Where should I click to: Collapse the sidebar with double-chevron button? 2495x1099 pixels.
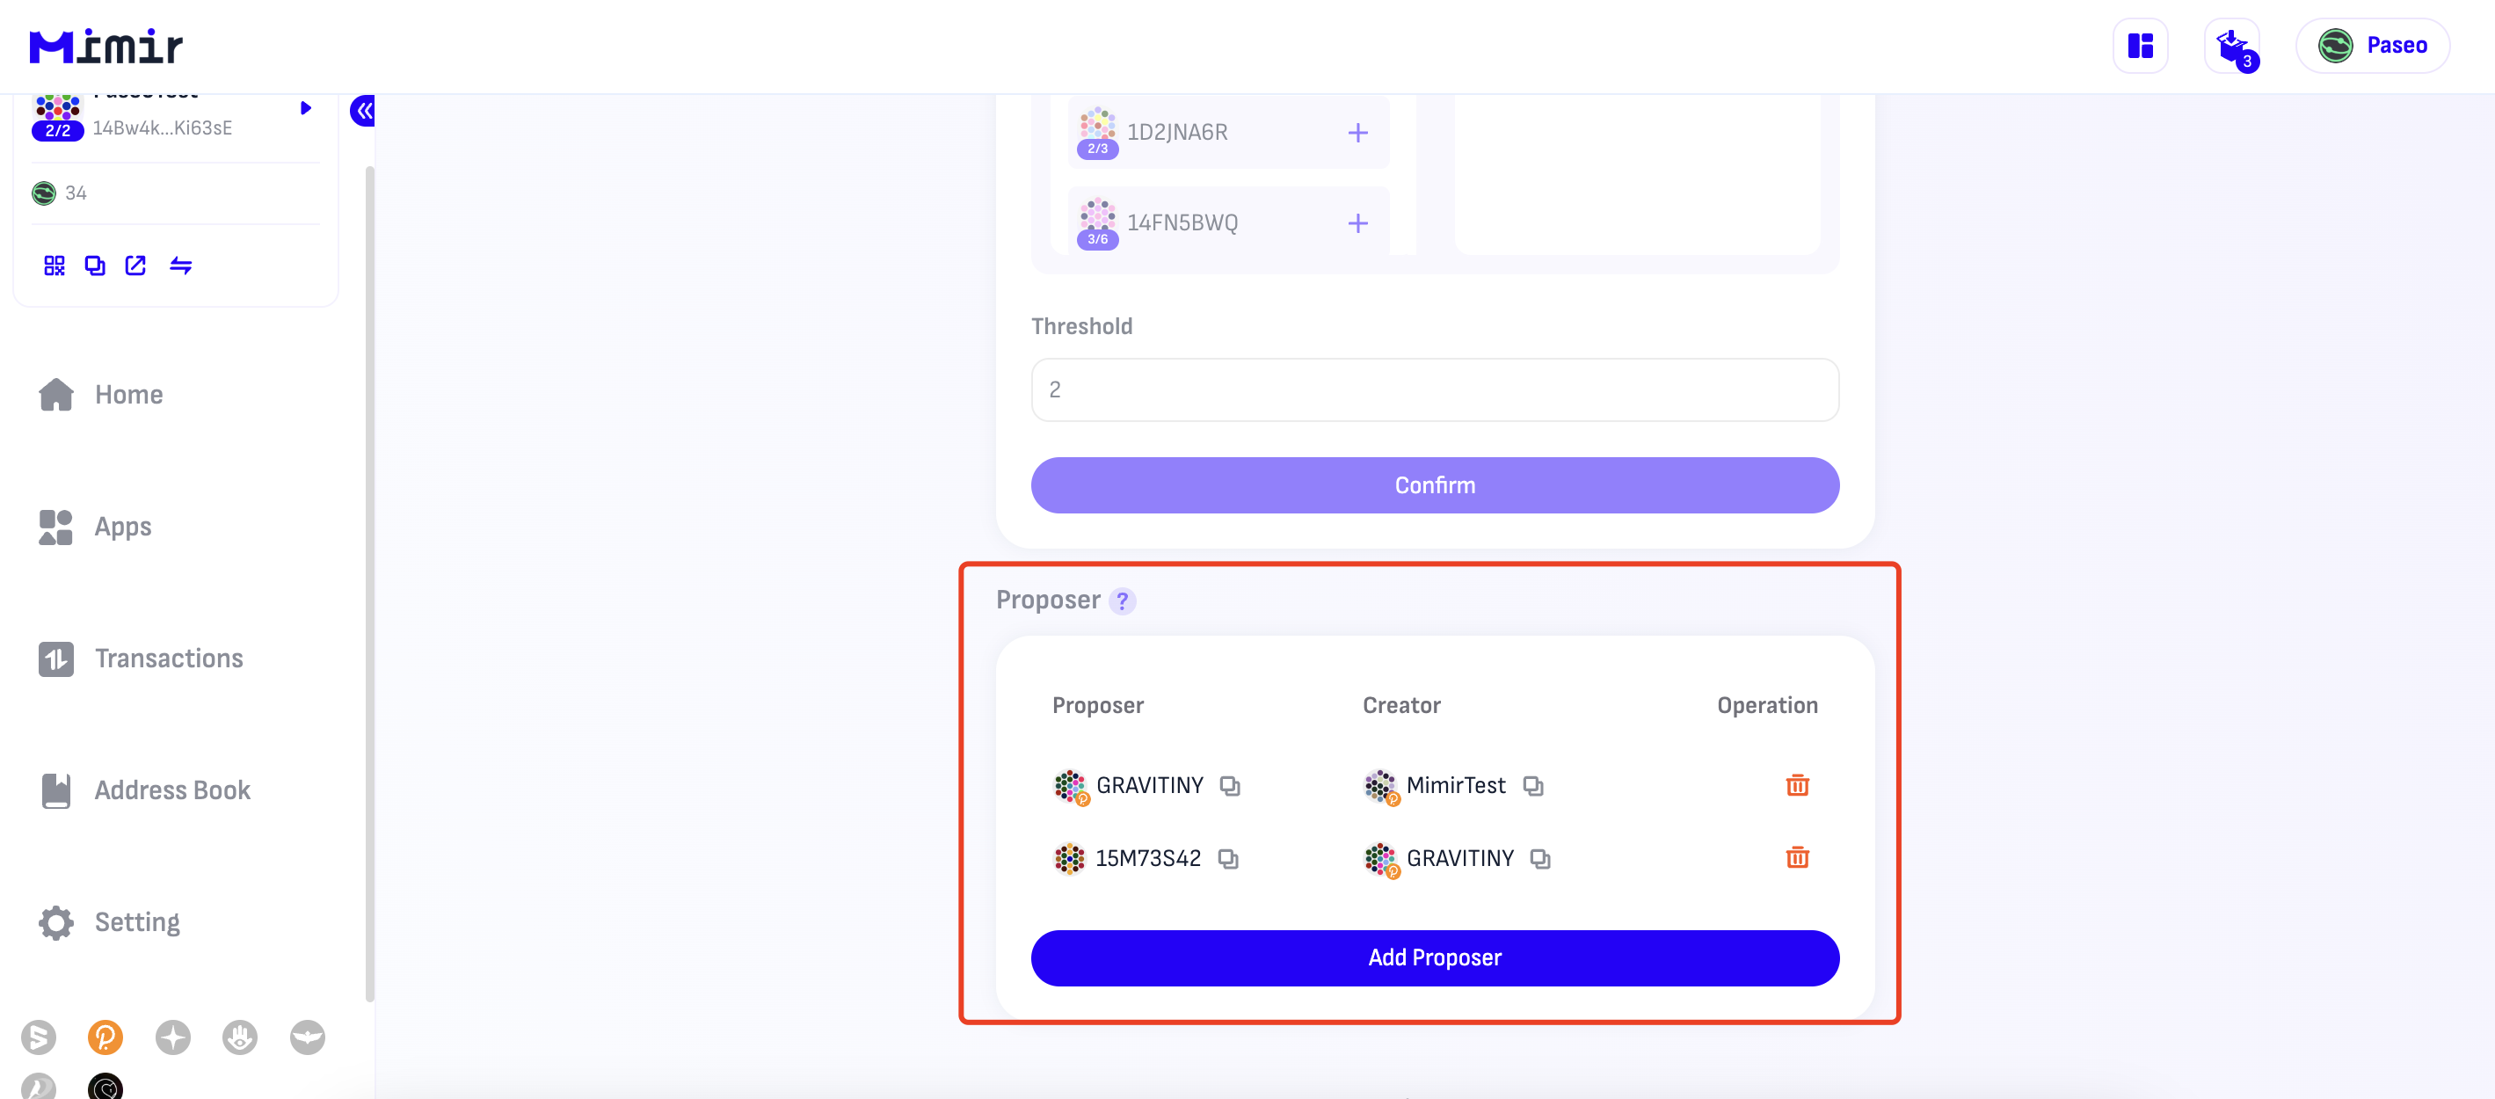click(363, 112)
